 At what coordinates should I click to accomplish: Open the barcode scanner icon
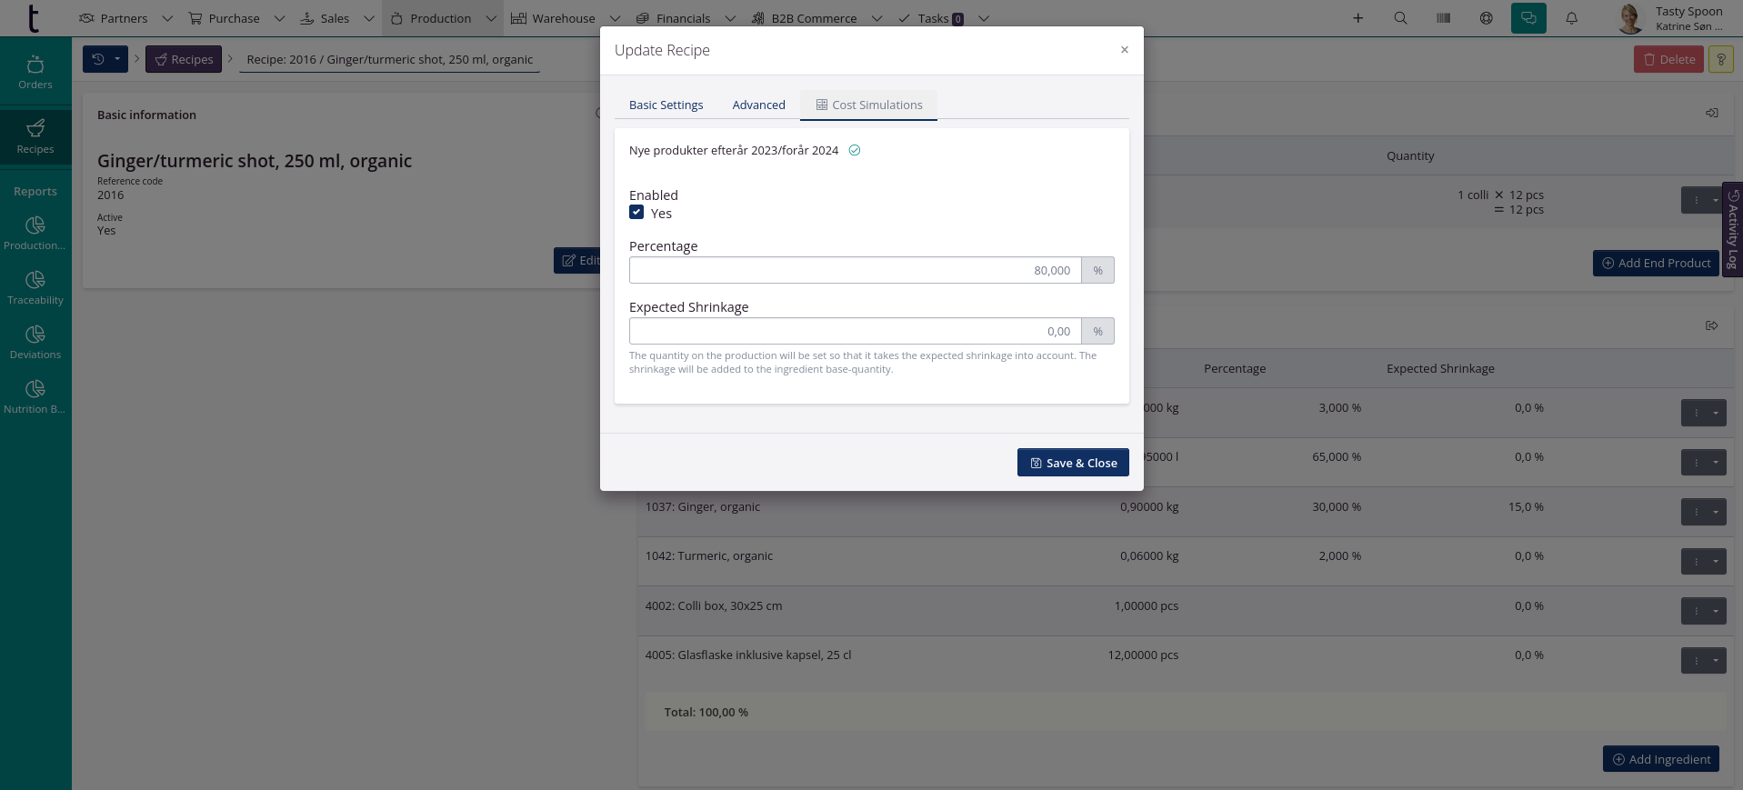(x=1443, y=18)
